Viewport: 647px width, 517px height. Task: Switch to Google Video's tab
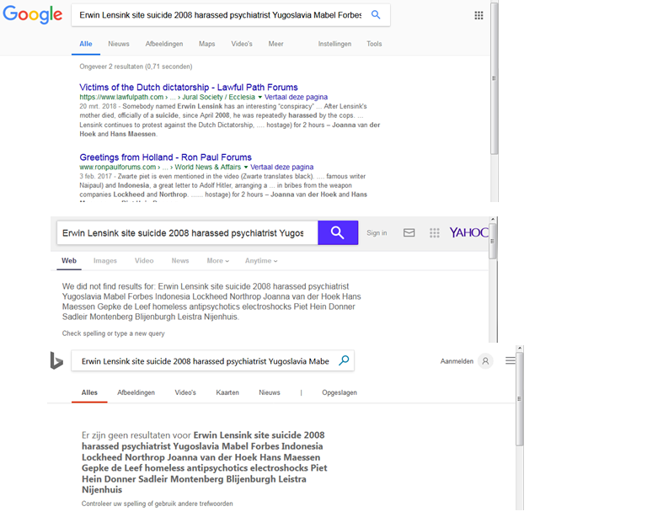[242, 44]
